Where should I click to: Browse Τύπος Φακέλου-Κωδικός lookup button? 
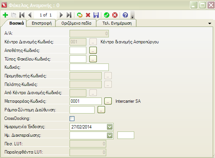[x=93, y=59]
